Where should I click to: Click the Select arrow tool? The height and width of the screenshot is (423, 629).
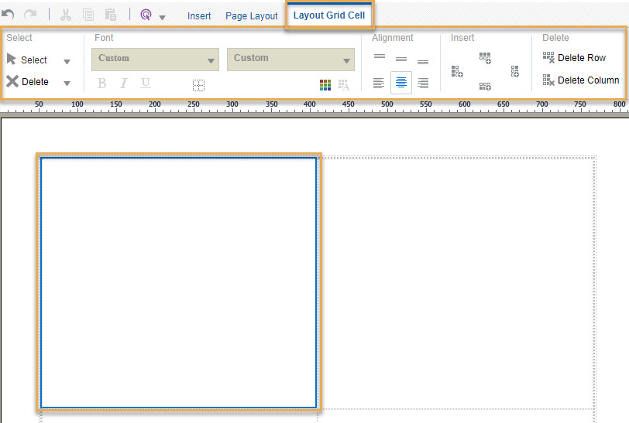27,60
